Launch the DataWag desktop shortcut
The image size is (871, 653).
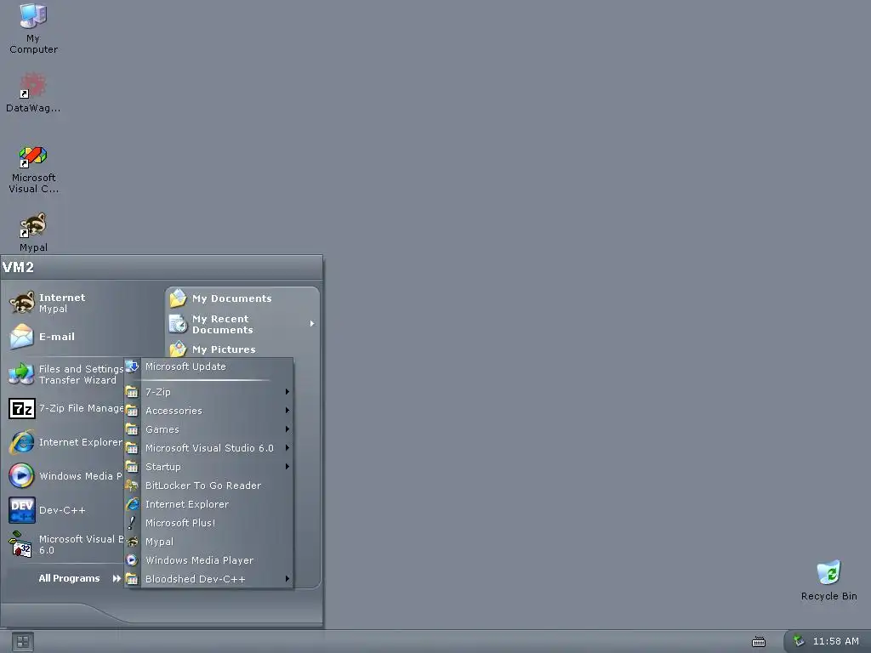(33, 92)
